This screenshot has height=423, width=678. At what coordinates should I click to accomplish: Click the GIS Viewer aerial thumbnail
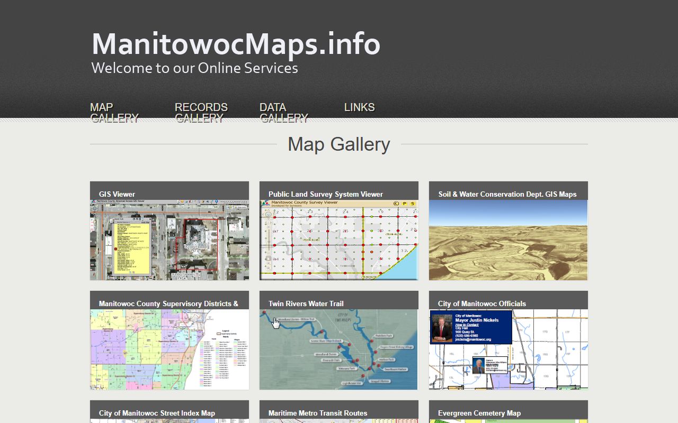pos(169,240)
